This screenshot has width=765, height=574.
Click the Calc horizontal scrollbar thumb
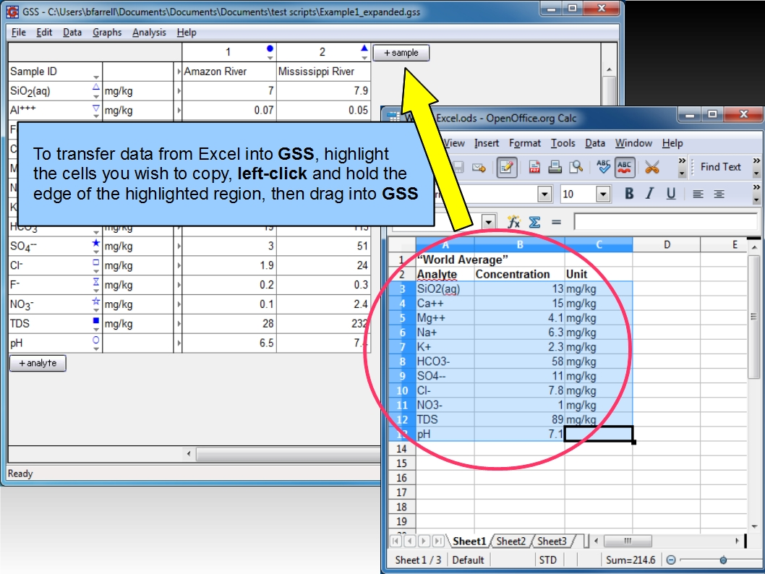(628, 541)
